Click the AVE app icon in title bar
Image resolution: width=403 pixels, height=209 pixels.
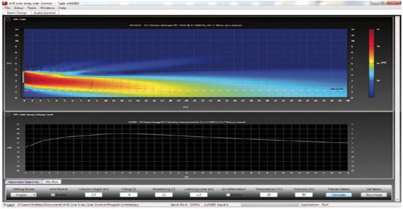click(x=4, y=3)
